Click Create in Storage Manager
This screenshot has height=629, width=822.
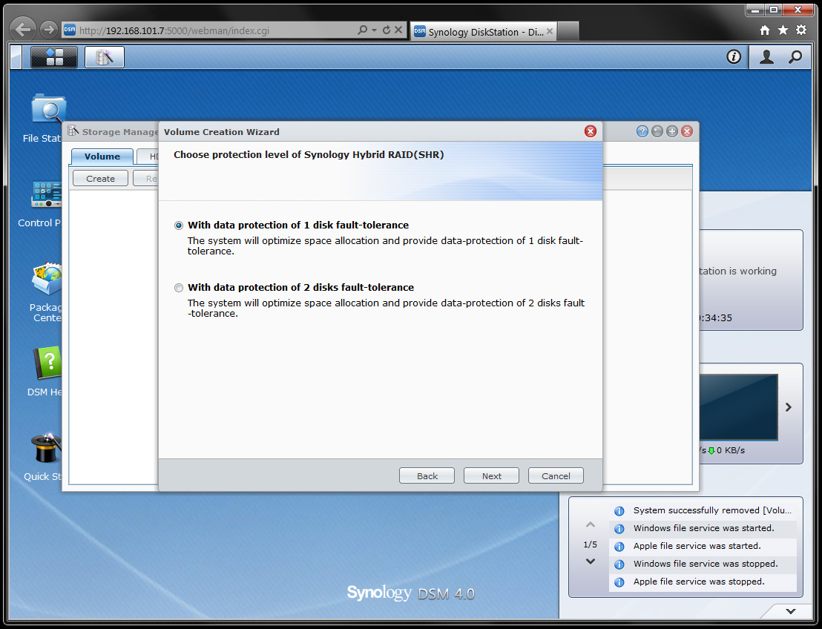coord(100,178)
